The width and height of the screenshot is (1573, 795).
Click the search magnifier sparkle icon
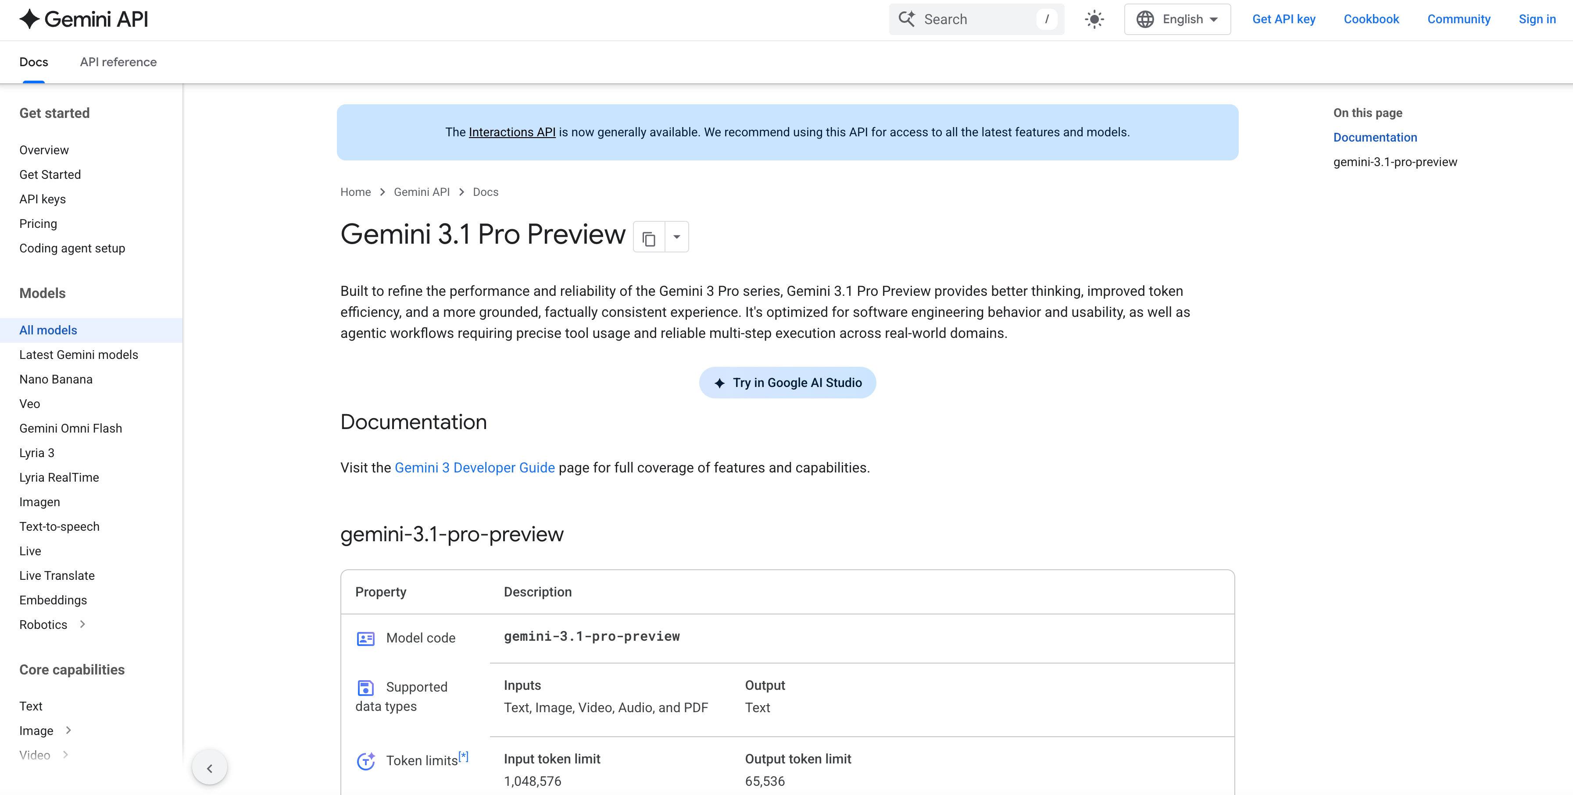(x=907, y=19)
